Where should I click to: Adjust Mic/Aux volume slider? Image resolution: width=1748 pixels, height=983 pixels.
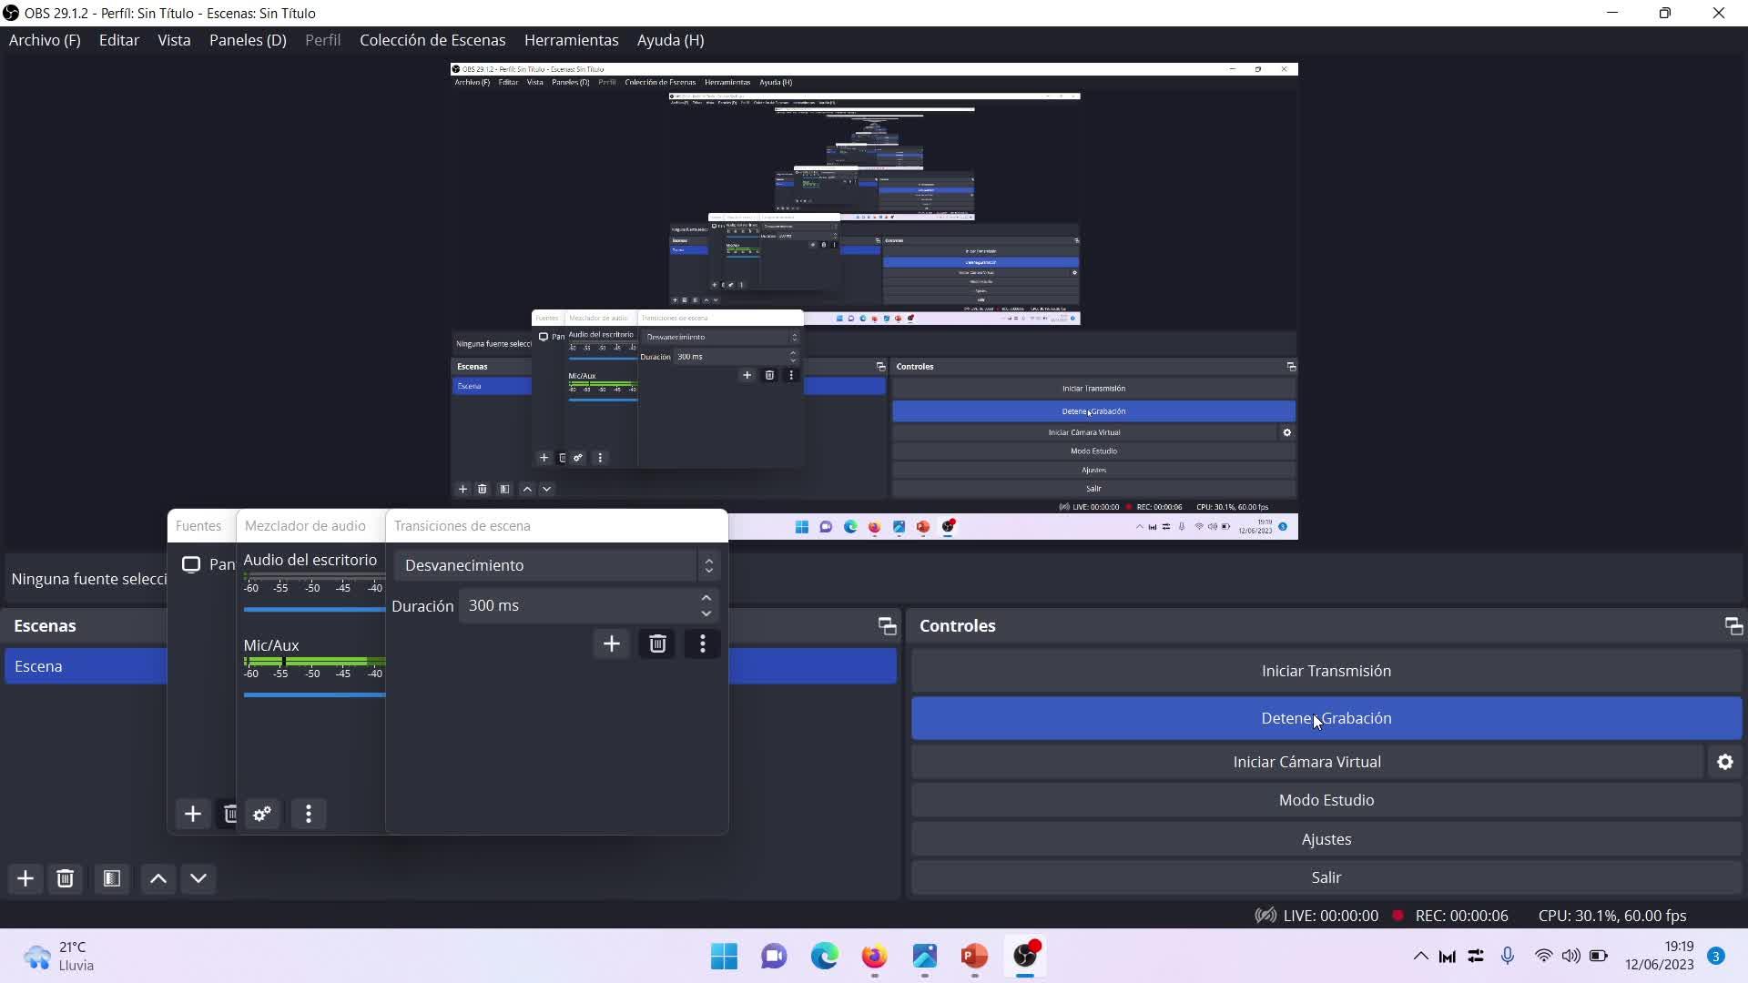[314, 694]
